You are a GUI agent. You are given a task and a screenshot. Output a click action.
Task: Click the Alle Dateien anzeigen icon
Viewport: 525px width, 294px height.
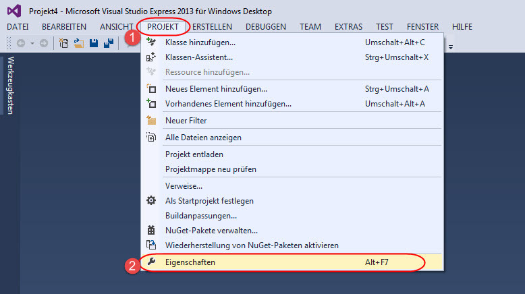(x=151, y=137)
